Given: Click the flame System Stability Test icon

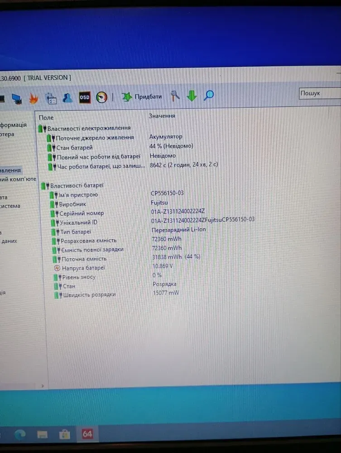Looking at the screenshot, I should pyautogui.click(x=34, y=98).
